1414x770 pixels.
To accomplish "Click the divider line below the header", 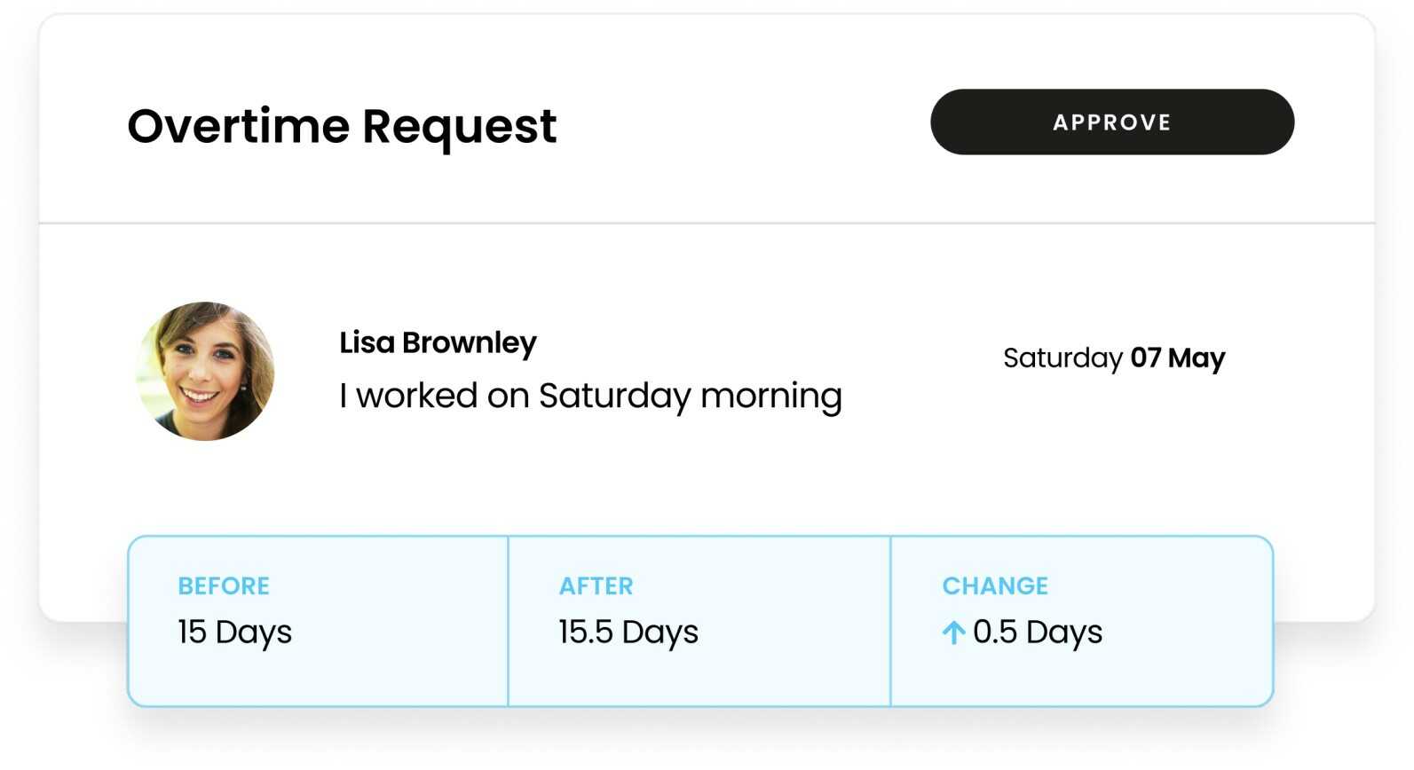I will pos(707,223).
